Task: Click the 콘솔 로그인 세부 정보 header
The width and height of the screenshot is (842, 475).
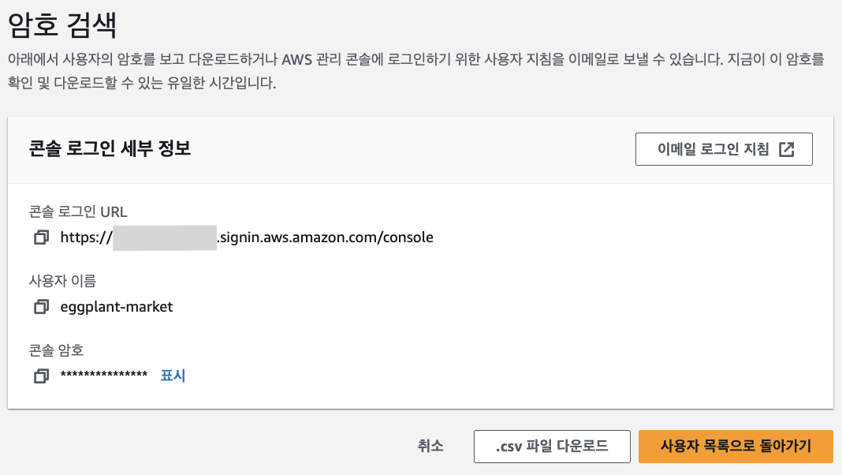Action: pyautogui.click(x=110, y=148)
